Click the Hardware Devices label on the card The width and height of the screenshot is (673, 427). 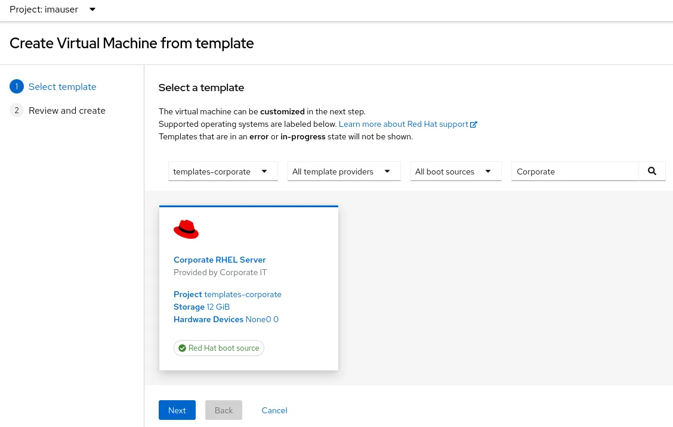(208, 319)
